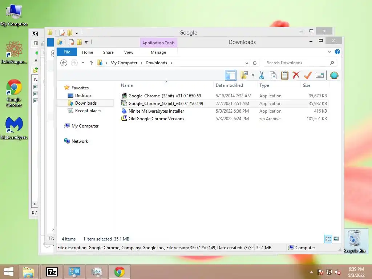Image resolution: width=372 pixels, height=279 pixels.
Task: Open the dropdown arrow beside folder options icon
Action: pos(253,76)
